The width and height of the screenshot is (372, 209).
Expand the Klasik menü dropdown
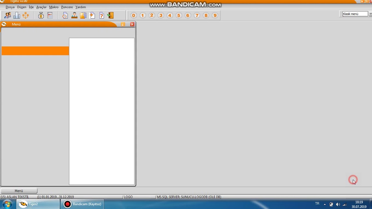click(x=370, y=14)
